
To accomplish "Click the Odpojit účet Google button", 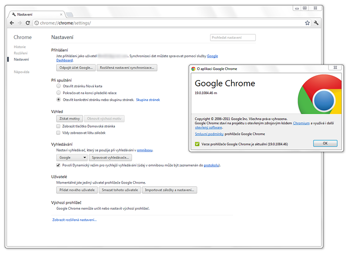I will coord(76,68).
